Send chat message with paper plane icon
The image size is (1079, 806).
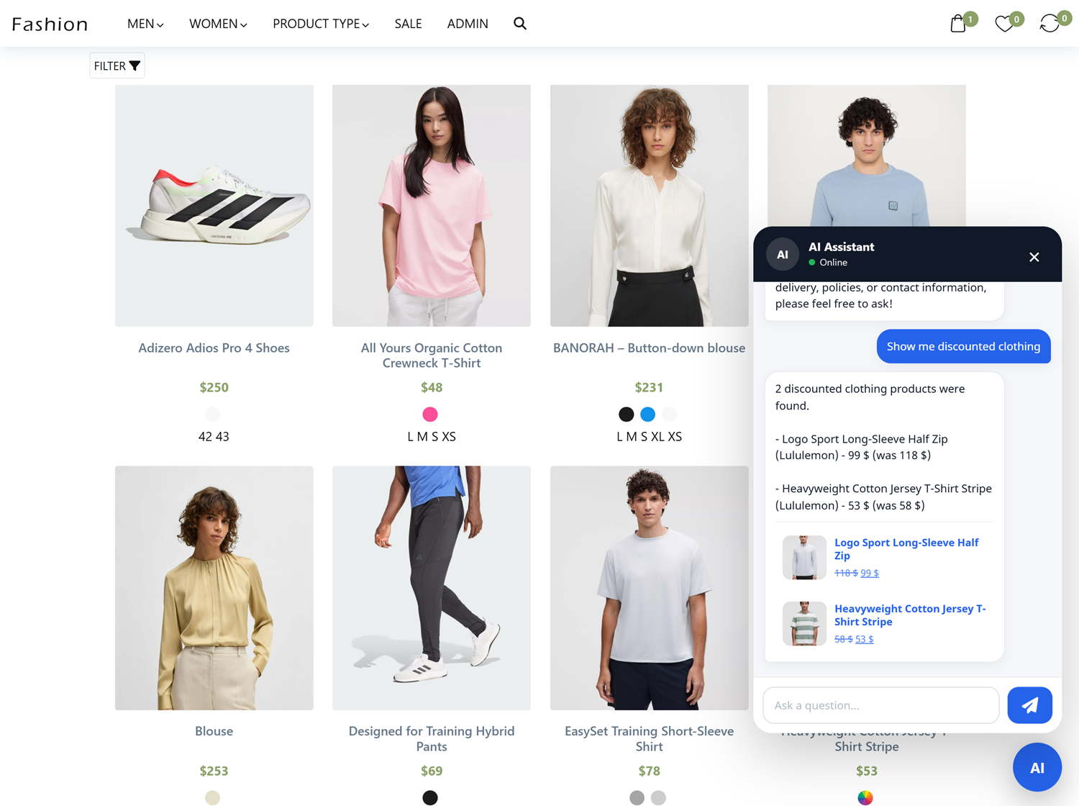point(1029,705)
